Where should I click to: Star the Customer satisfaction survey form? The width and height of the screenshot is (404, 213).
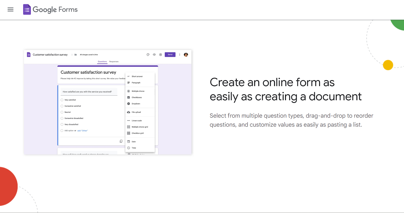pos(72,55)
